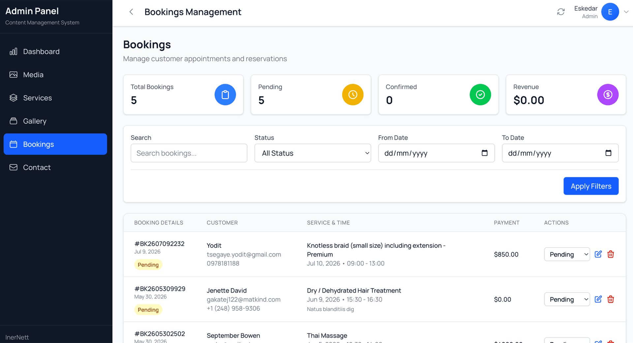Screen dimensions: 633x343
Task: Open the Dashboard menu item
Action: pyautogui.click(x=55, y=51)
